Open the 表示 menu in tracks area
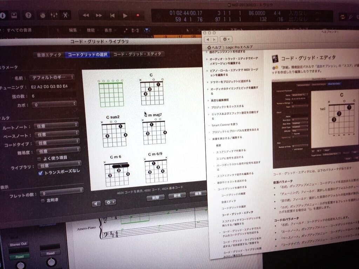This screenshot has width=359, height=269. tap(108, 30)
